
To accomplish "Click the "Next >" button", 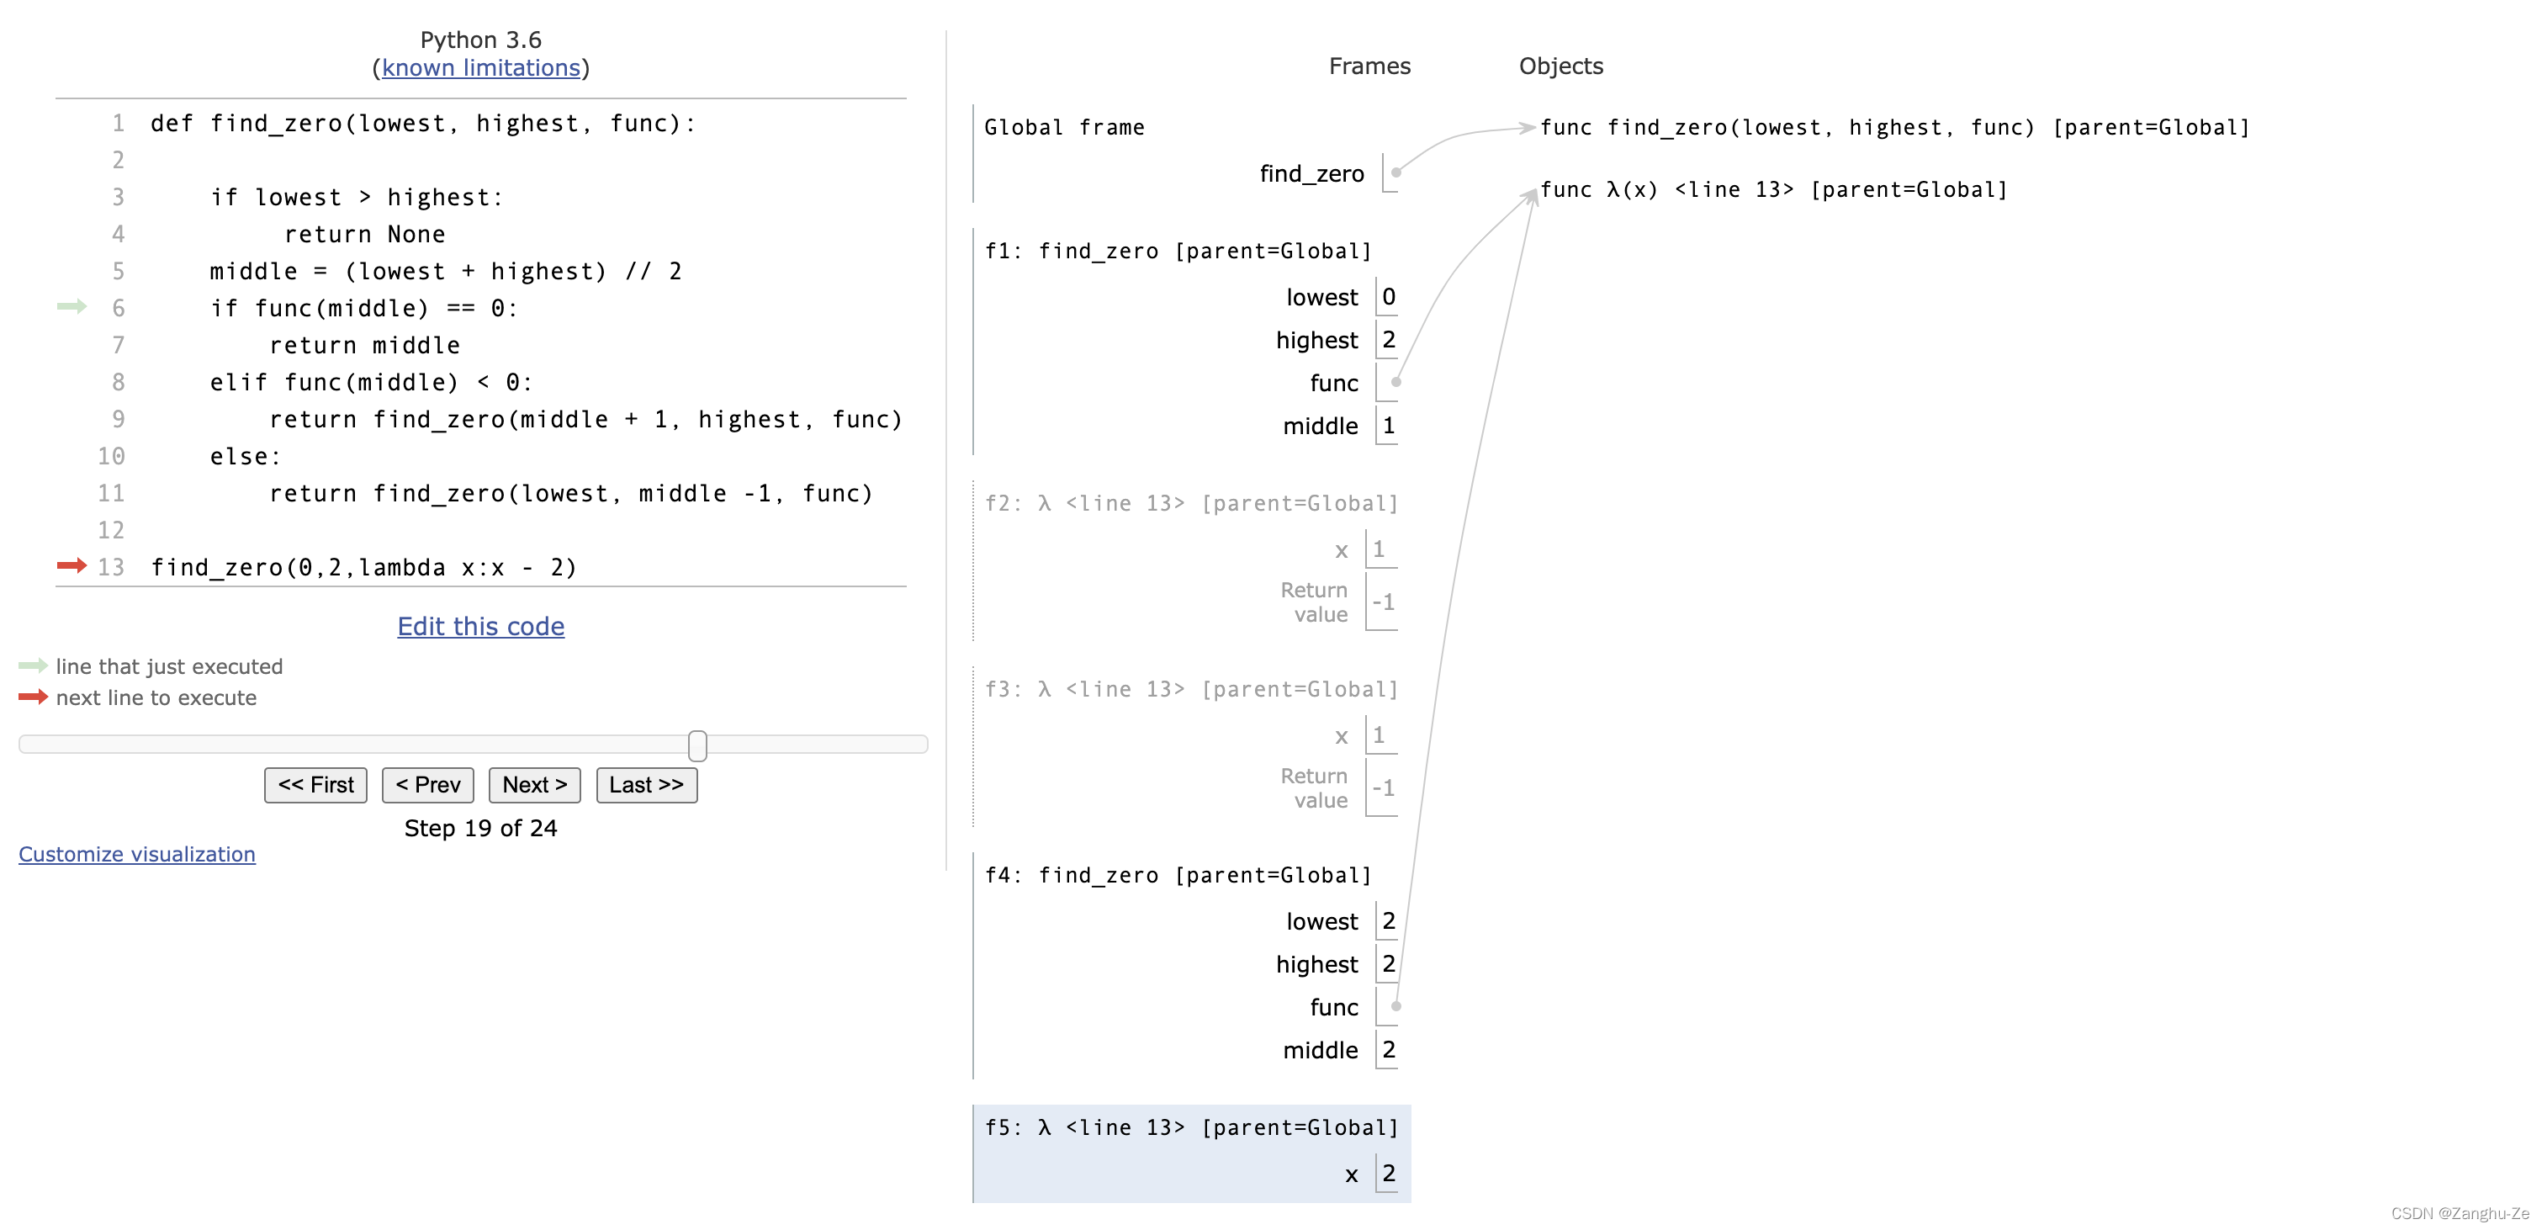I will click(532, 785).
